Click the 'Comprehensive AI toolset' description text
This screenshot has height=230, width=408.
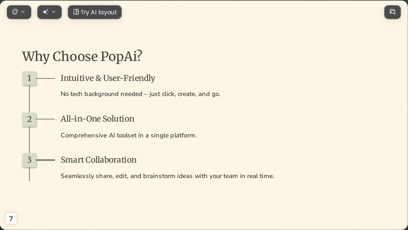click(128, 136)
